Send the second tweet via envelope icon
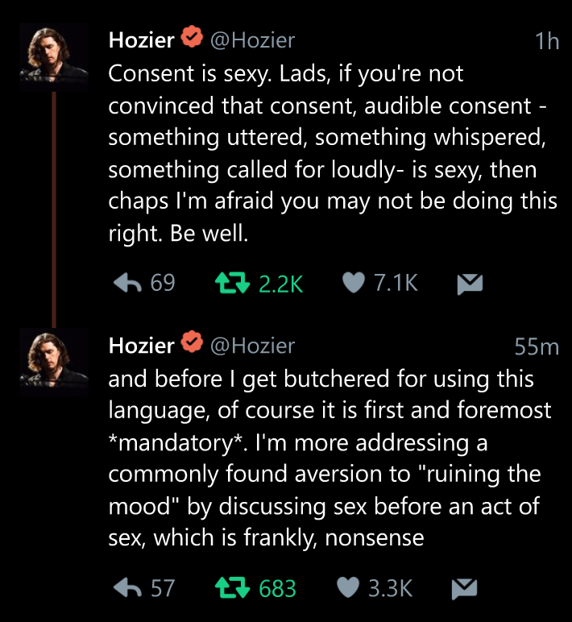 tap(463, 588)
